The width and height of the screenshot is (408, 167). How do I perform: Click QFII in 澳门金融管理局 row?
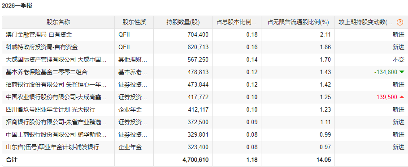coord(124,35)
